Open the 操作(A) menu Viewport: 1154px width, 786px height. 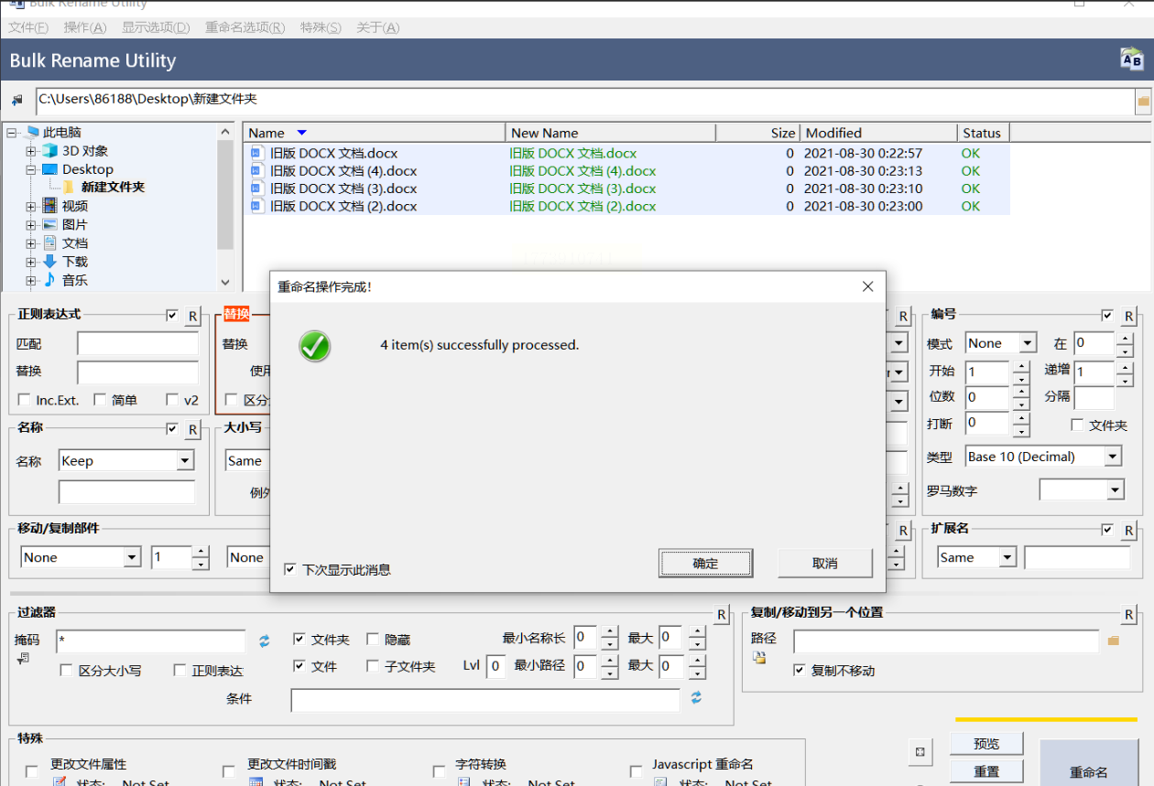tap(85, 27)
